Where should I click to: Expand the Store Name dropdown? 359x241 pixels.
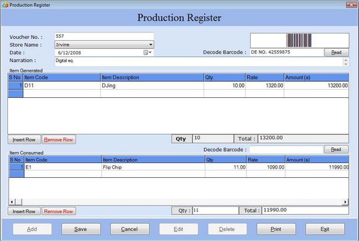coord(150,45)
